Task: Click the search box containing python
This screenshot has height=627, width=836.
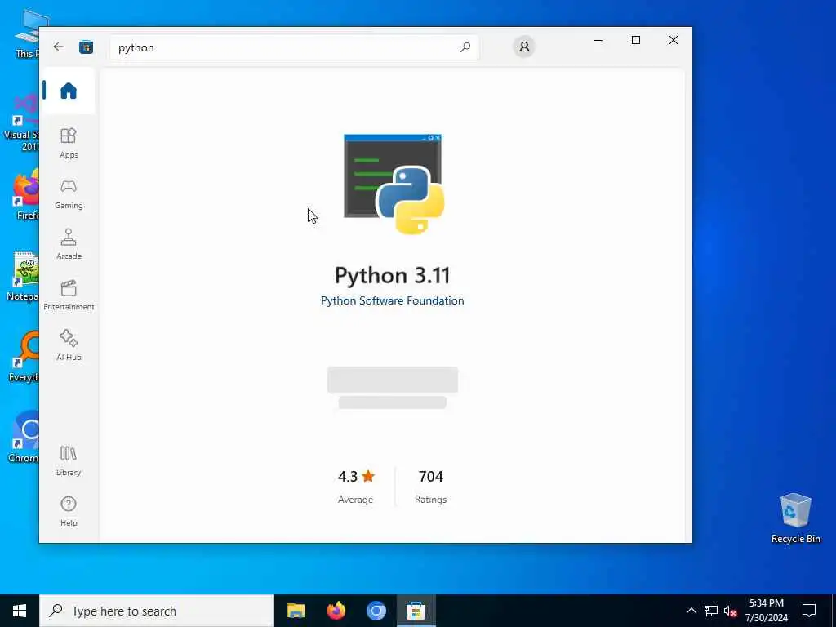Action: pos(294,47)
